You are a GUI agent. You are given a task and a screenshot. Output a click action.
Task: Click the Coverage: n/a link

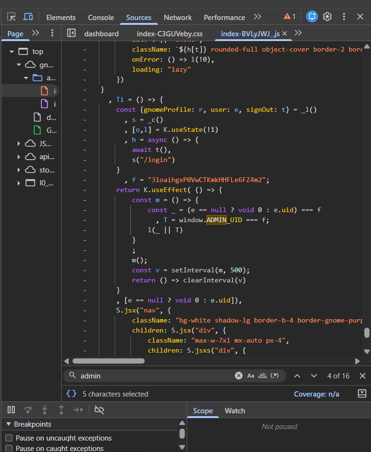tap(316, 394)
